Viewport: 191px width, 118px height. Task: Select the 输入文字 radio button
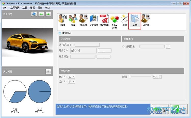[60, 45]
